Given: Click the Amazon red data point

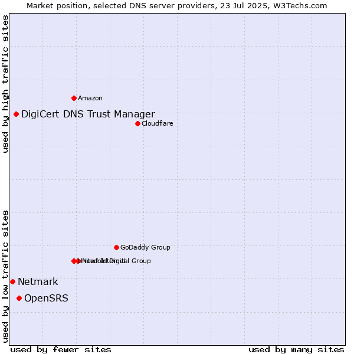Looking at the screenshot, I should [x=74, y=98].
